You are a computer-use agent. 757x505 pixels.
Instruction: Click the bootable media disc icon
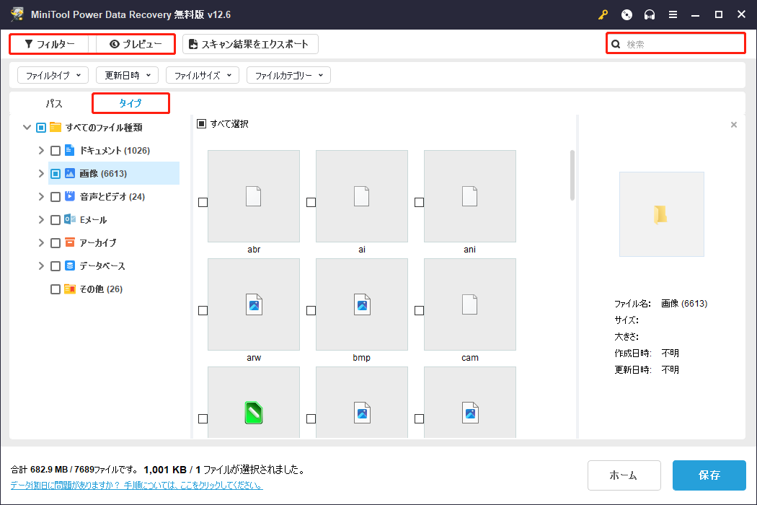(x=627, y=14)
